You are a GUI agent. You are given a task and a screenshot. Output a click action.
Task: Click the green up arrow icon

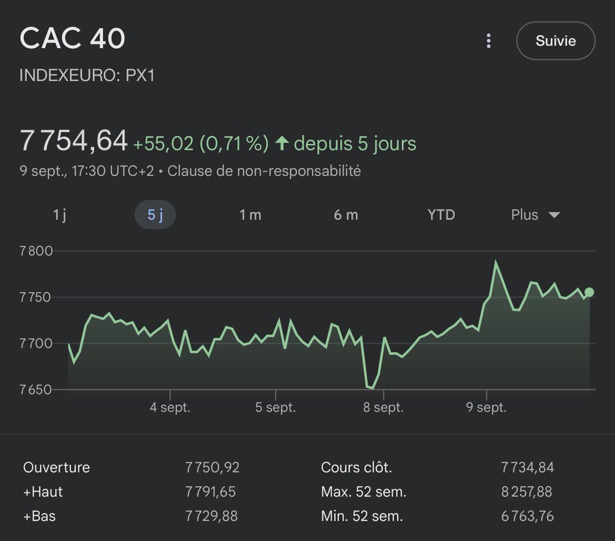(x=282, y=143)
